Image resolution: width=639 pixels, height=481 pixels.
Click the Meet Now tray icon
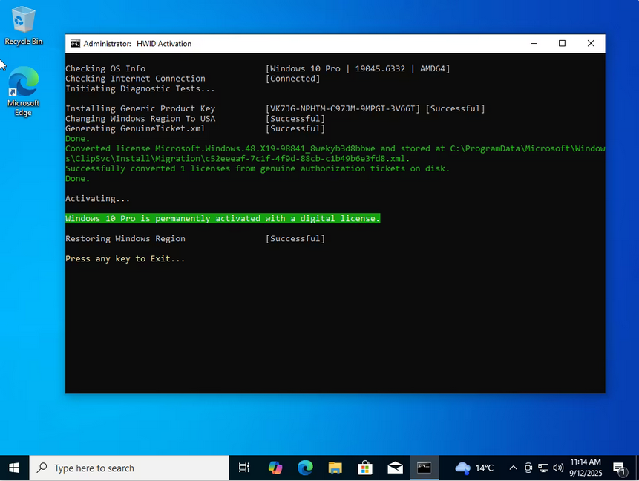(x=528, y=468)
